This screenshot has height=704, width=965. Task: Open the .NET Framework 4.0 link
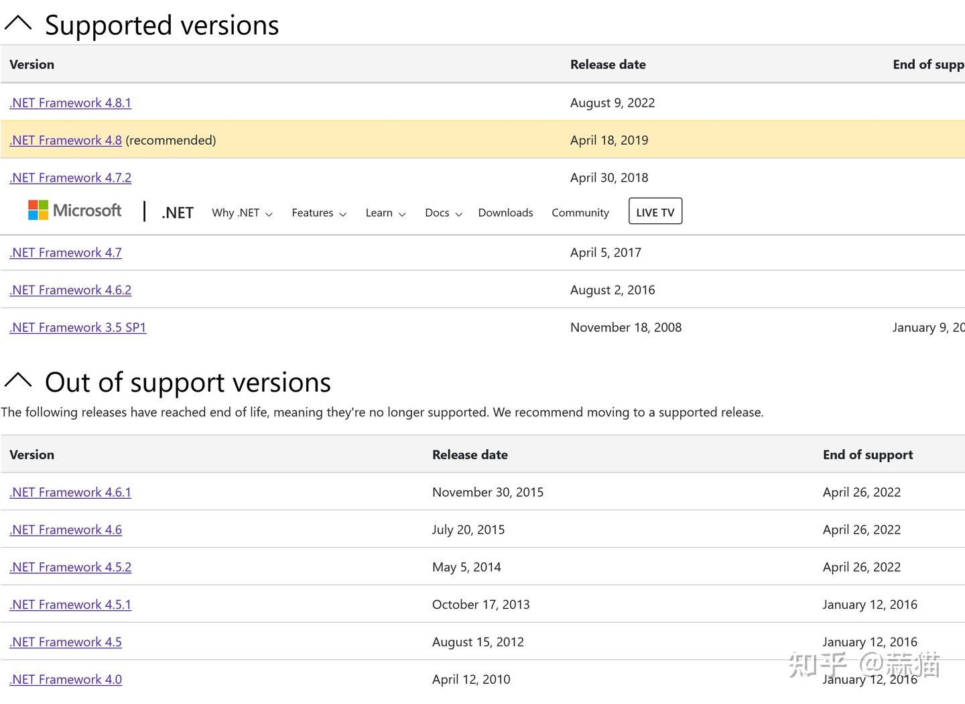tap(65, 679)
